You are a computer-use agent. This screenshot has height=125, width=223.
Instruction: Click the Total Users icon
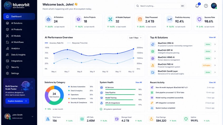pyautogui.click(x=48, y=119)
